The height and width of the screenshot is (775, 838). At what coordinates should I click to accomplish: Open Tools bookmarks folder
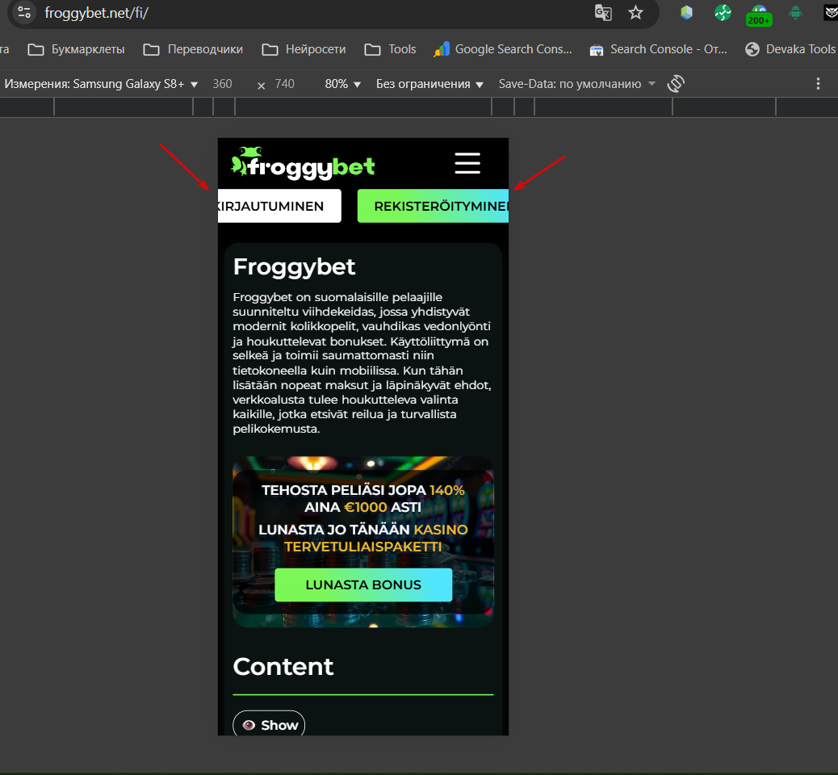390,49
